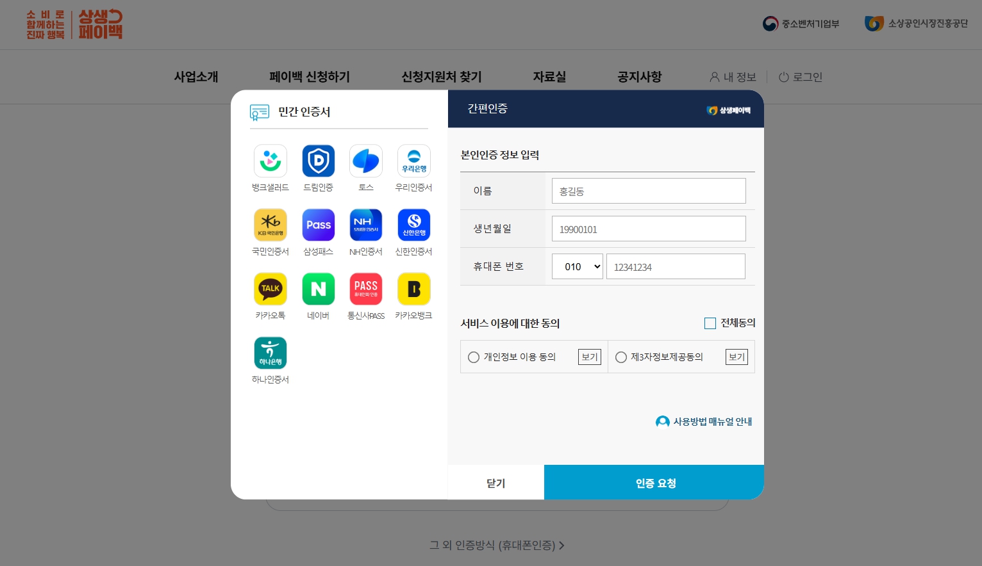Click the 인증 요청 button
The height and width of the screenshot is (566, 982).
[654, 482]
